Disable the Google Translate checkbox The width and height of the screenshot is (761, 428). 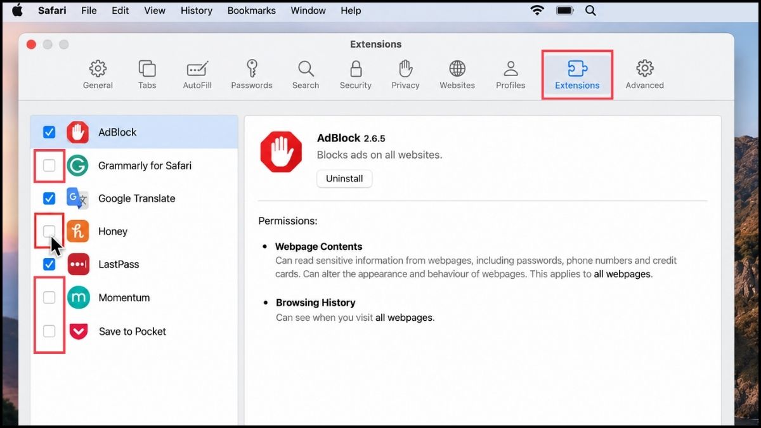coord(49,198)
